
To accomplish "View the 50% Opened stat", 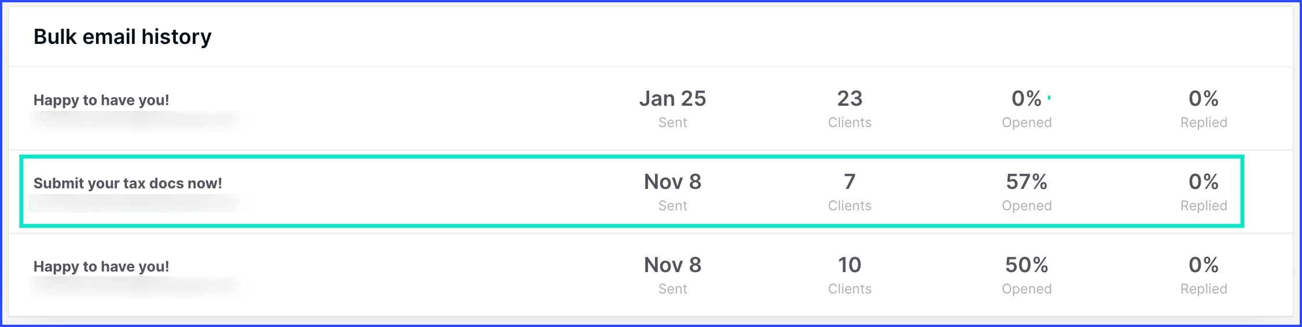I will tap(1027, 274).
